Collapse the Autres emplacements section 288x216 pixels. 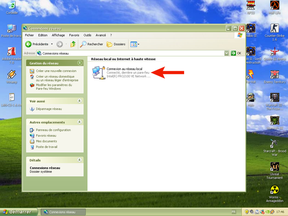[79, 122]
